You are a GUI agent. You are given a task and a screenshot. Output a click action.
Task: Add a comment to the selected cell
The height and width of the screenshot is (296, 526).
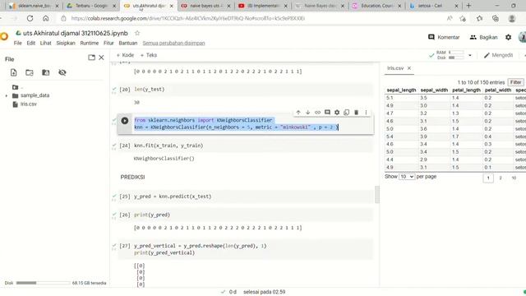click(x=327, y=113)
